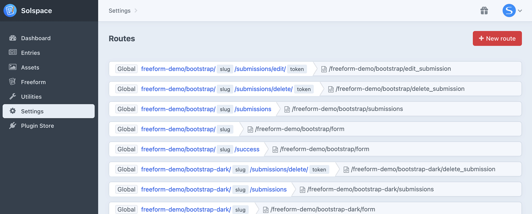Image resolution: width=532 pixels, height=214 pixels.
Task: Click template icon beside edit_submission path
Action: [x=324, y=69]
